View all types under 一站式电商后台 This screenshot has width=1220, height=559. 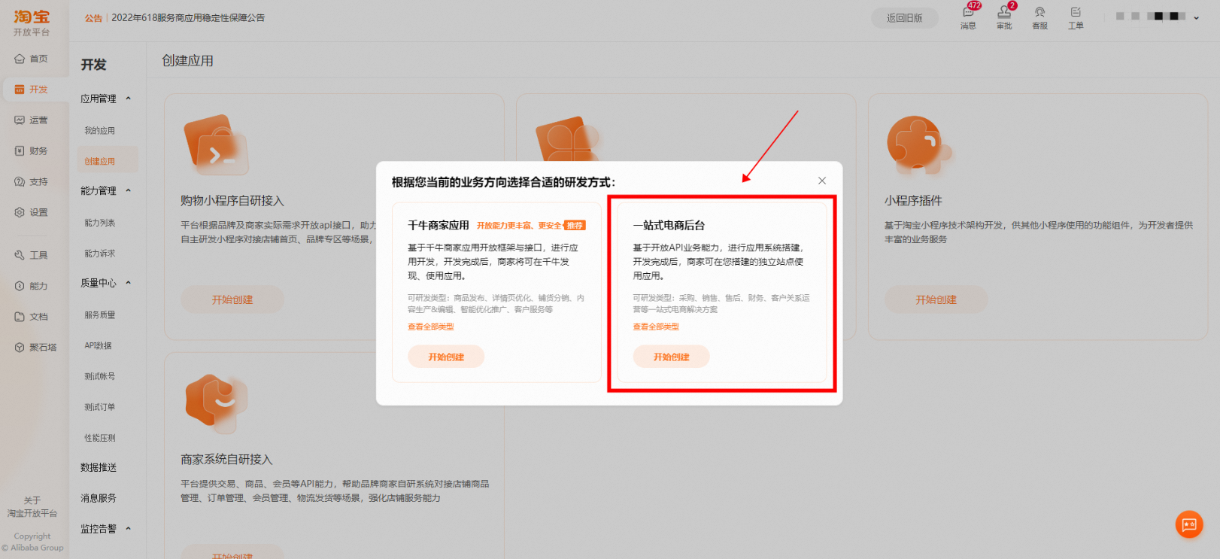click(656, 327)
